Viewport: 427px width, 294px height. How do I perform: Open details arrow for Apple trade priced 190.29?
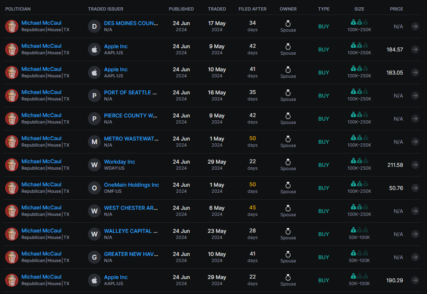(415, 280)
